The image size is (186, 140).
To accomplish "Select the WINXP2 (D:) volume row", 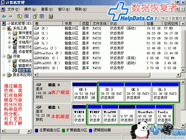I will click(x=107, y=68).
